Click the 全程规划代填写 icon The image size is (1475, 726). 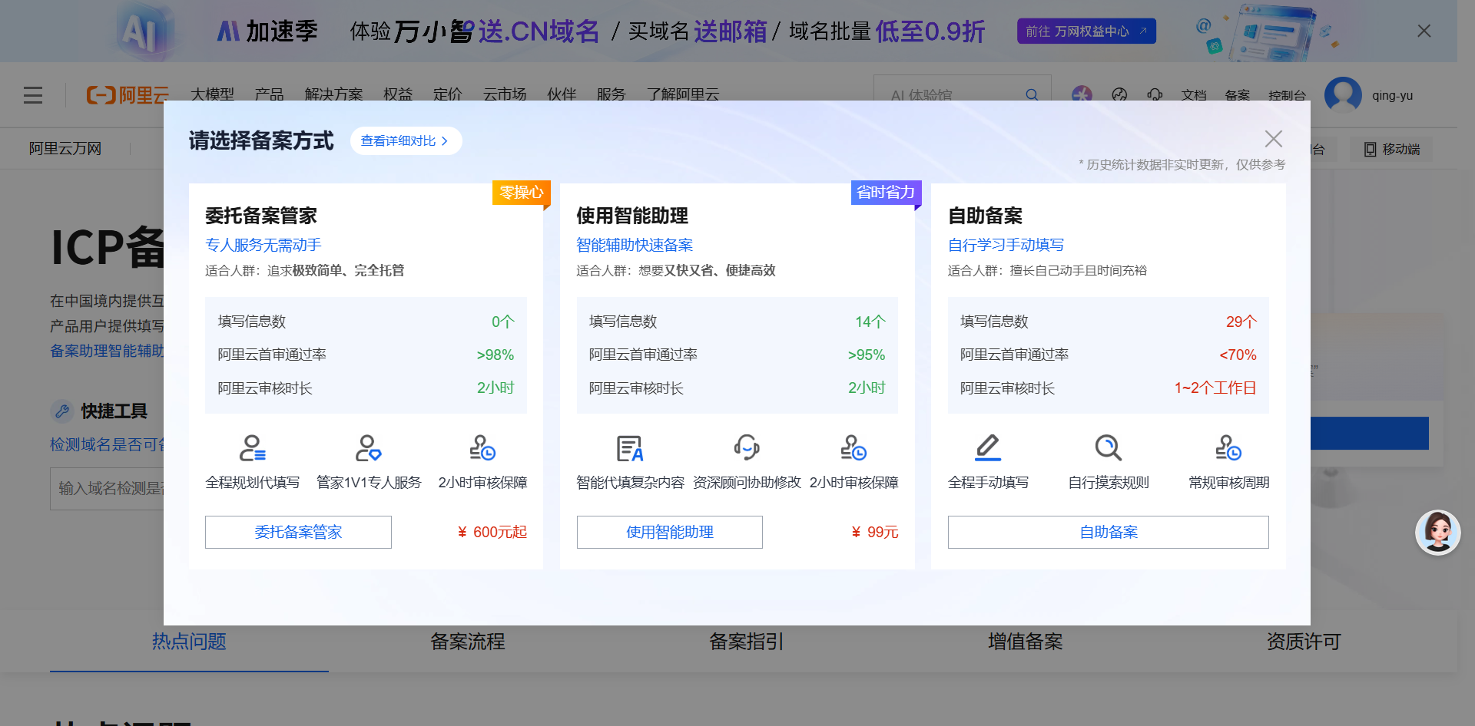pos(253,447)
